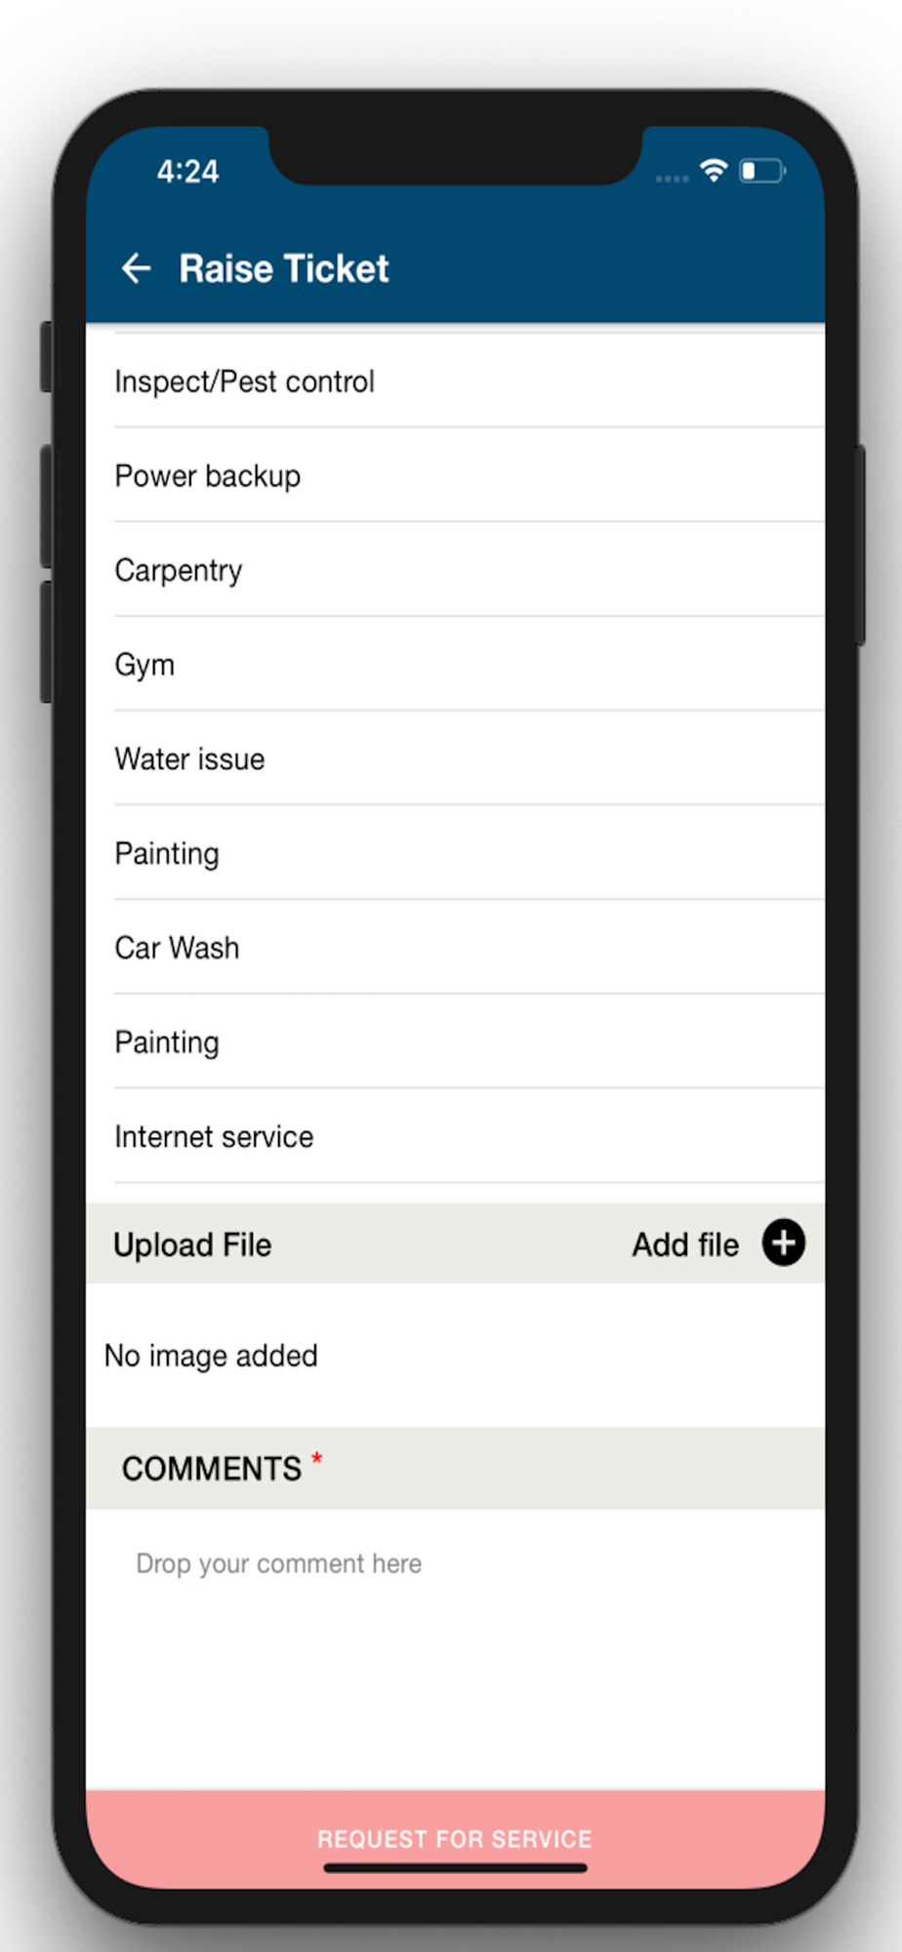
Task: Select Inspect/Pest control service
Action: point(455,382)
